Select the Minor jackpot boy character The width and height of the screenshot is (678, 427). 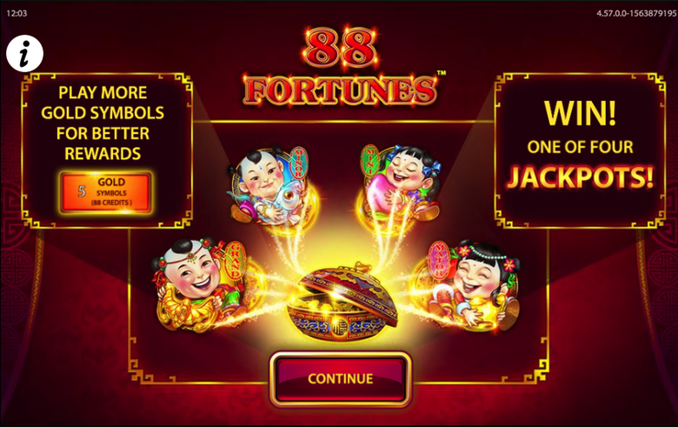click(x=267, y=187)
